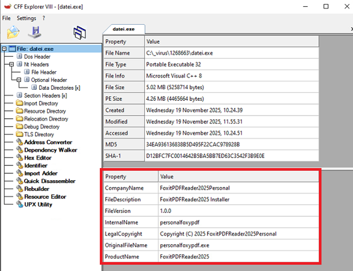Click the open file folder toolbar icon
The width and height of the screenshot is (353, 271).
13,32
